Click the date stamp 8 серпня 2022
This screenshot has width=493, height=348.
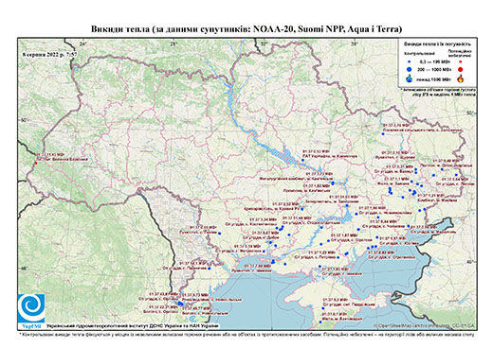click(49, 55)
